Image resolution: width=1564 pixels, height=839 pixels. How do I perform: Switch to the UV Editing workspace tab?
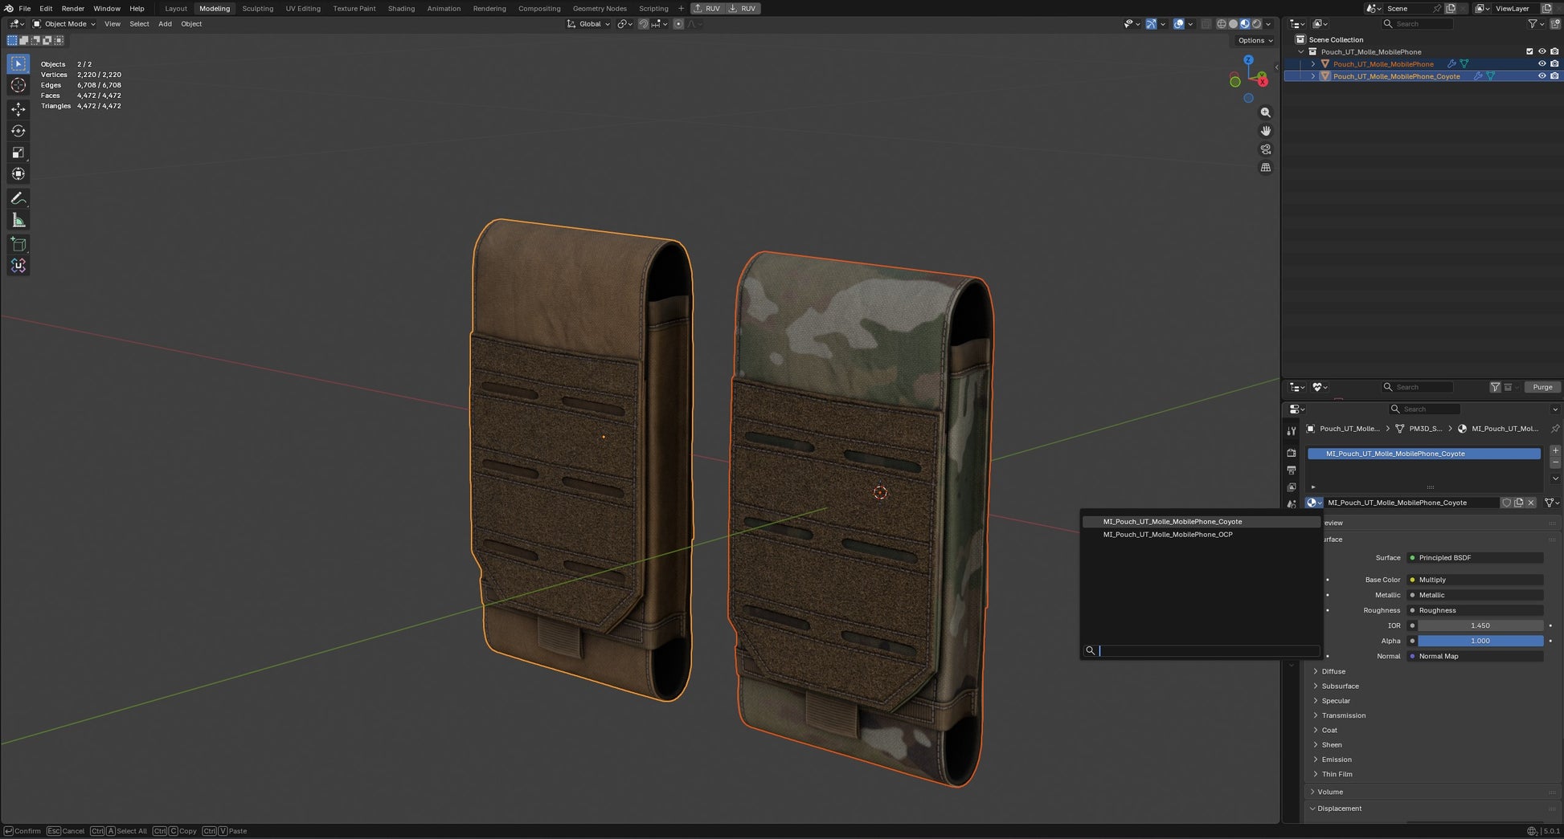point(303,8)
